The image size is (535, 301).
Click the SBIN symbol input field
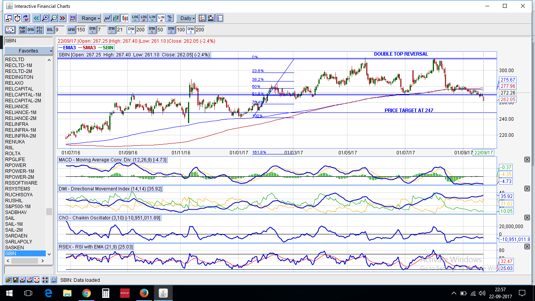pyautogui.click(x=29, y=41)
